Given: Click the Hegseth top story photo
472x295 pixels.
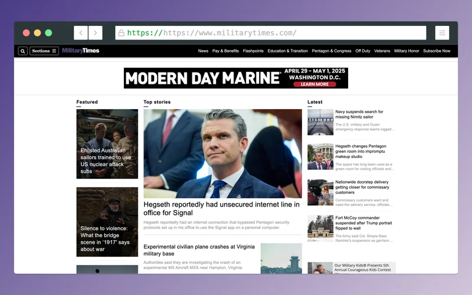Looking at the screenshot, I should pos(222,153).
